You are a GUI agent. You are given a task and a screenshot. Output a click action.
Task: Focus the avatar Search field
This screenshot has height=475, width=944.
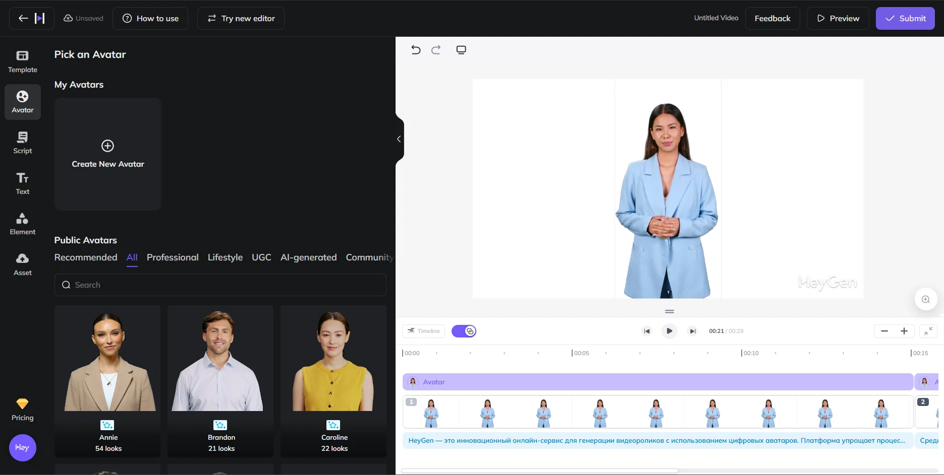pyautogui.click(x=220, y=285)
